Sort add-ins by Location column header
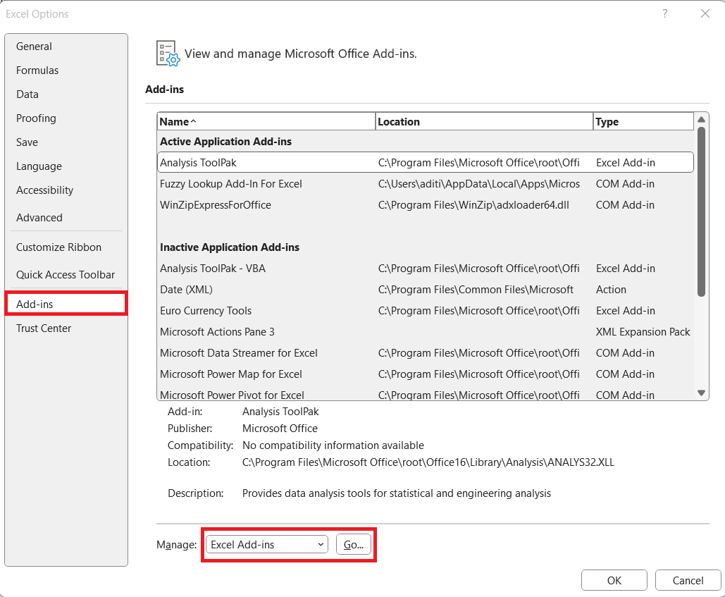The image size is (725, 597). pyautogui.click(x=484, y=122)
